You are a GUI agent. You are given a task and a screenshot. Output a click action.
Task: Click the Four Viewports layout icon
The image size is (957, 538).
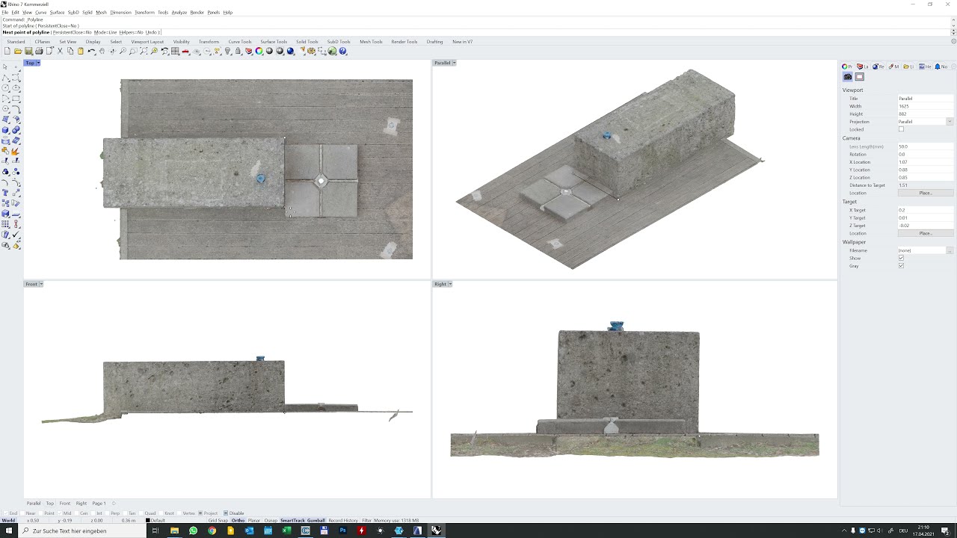pos(175,51)
